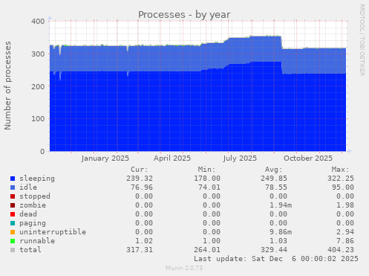The image size is (369, 276).
Task: Click the zombie average value 1.94m
Action: [281, 205]
